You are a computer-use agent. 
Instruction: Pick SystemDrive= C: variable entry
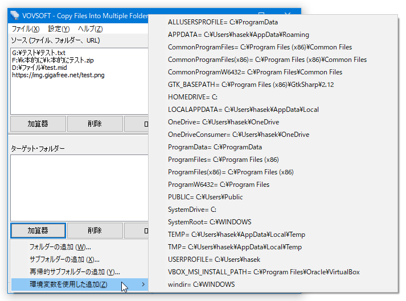273,210
